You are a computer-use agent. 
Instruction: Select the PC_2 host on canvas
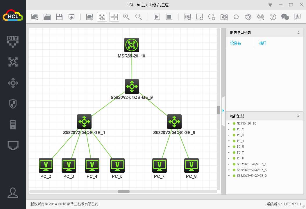pyautogui.click(x=46, y=165)
